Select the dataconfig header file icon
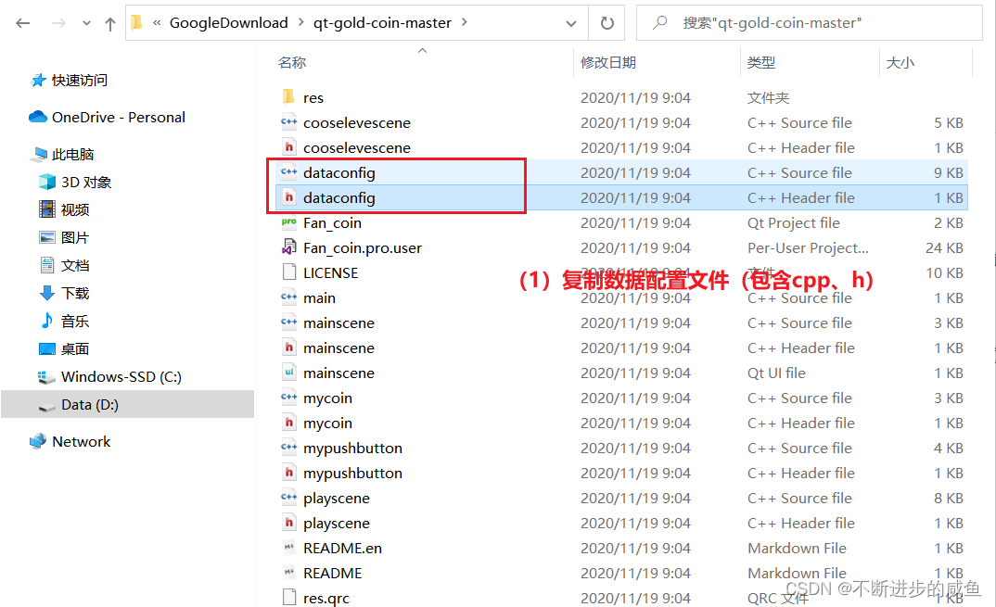Screen dimensions: 996x607 289,196
